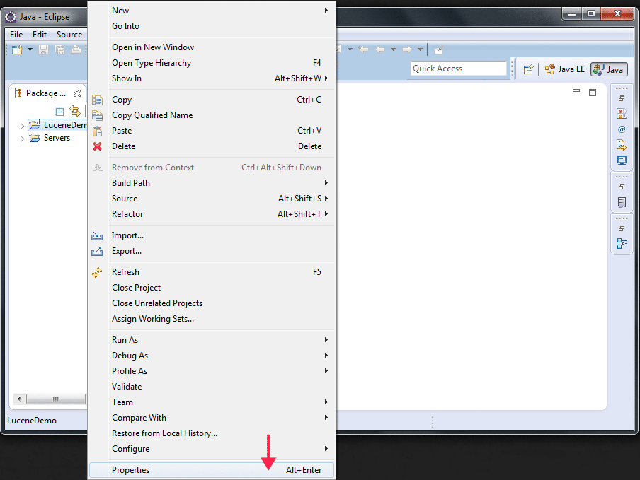
Task: Switch to the Java EE perspective
Action: point(565,69)
